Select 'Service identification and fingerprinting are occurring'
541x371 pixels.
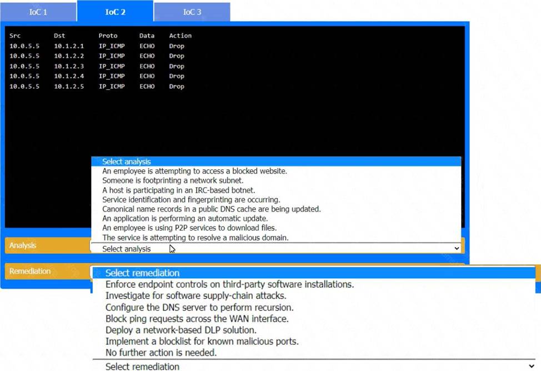click(x=191, y=199)
